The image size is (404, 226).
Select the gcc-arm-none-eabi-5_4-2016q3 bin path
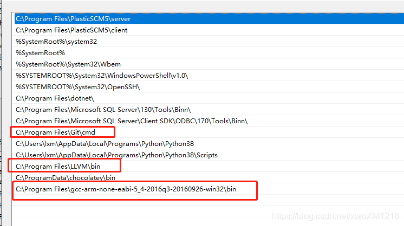(208, 189)
